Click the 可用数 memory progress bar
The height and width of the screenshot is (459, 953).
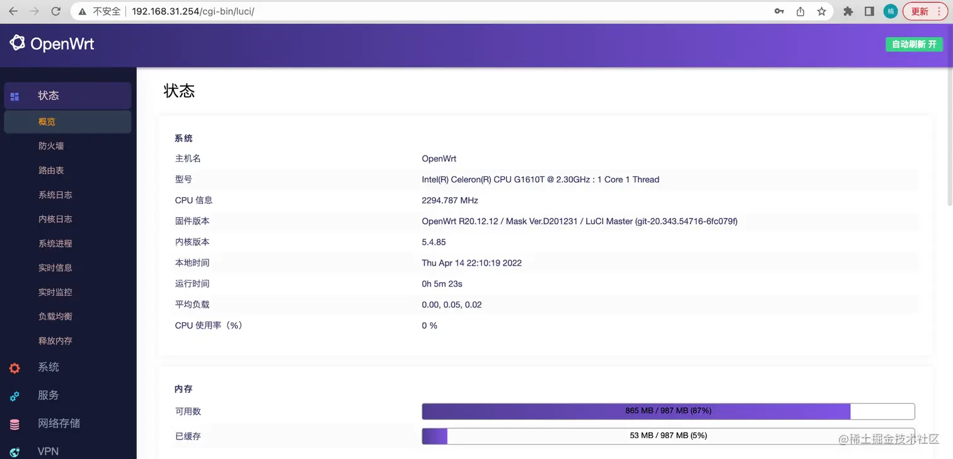(668, 411)
